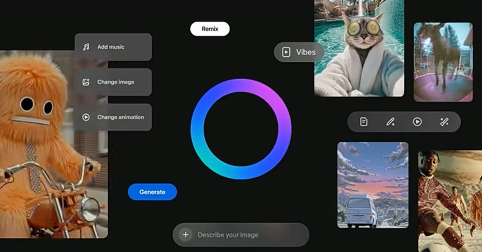This screenshot has height=252, width=482.
Task: Choose Change image option
Action: 113,82
